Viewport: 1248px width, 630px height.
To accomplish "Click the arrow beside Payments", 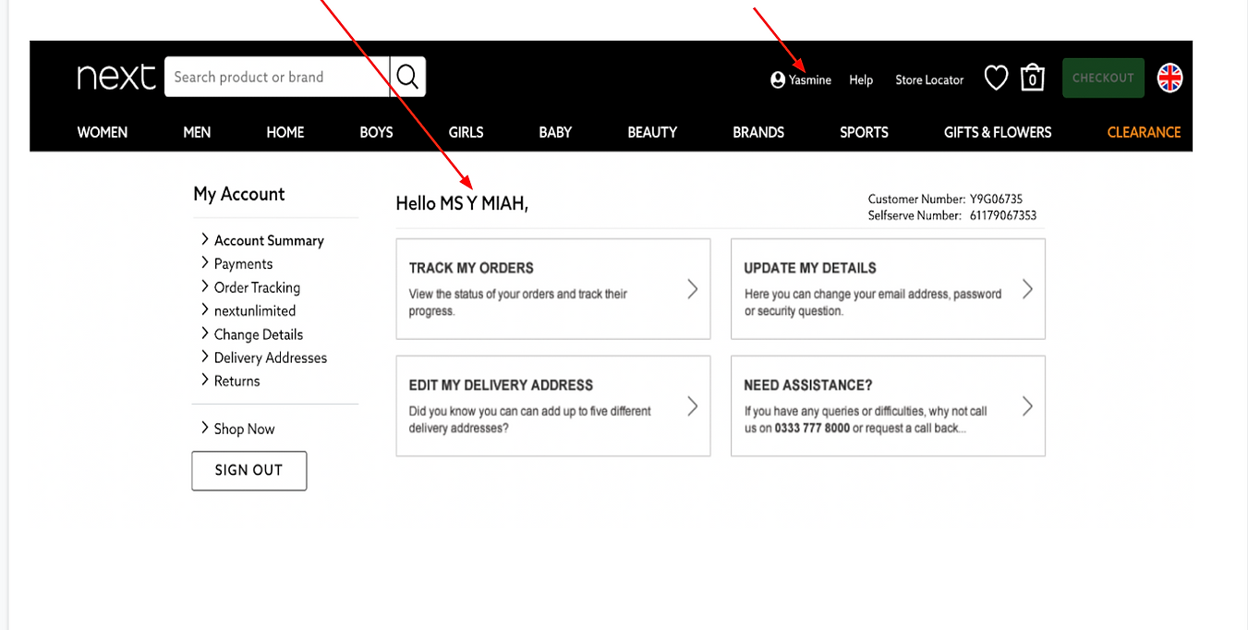I will coord(205,263).
